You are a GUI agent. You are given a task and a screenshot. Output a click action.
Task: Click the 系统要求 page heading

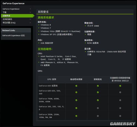point(43,12)
